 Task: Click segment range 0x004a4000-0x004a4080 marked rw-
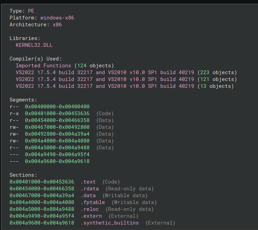click(x=57, y=141)
